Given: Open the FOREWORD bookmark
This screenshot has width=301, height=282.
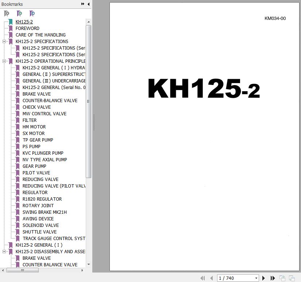Looking at the screenshot, I should pos(27,28).
